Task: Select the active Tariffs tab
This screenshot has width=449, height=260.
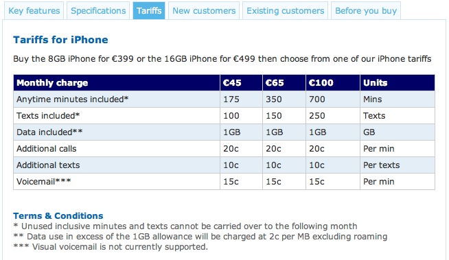Action: [149, 11]
